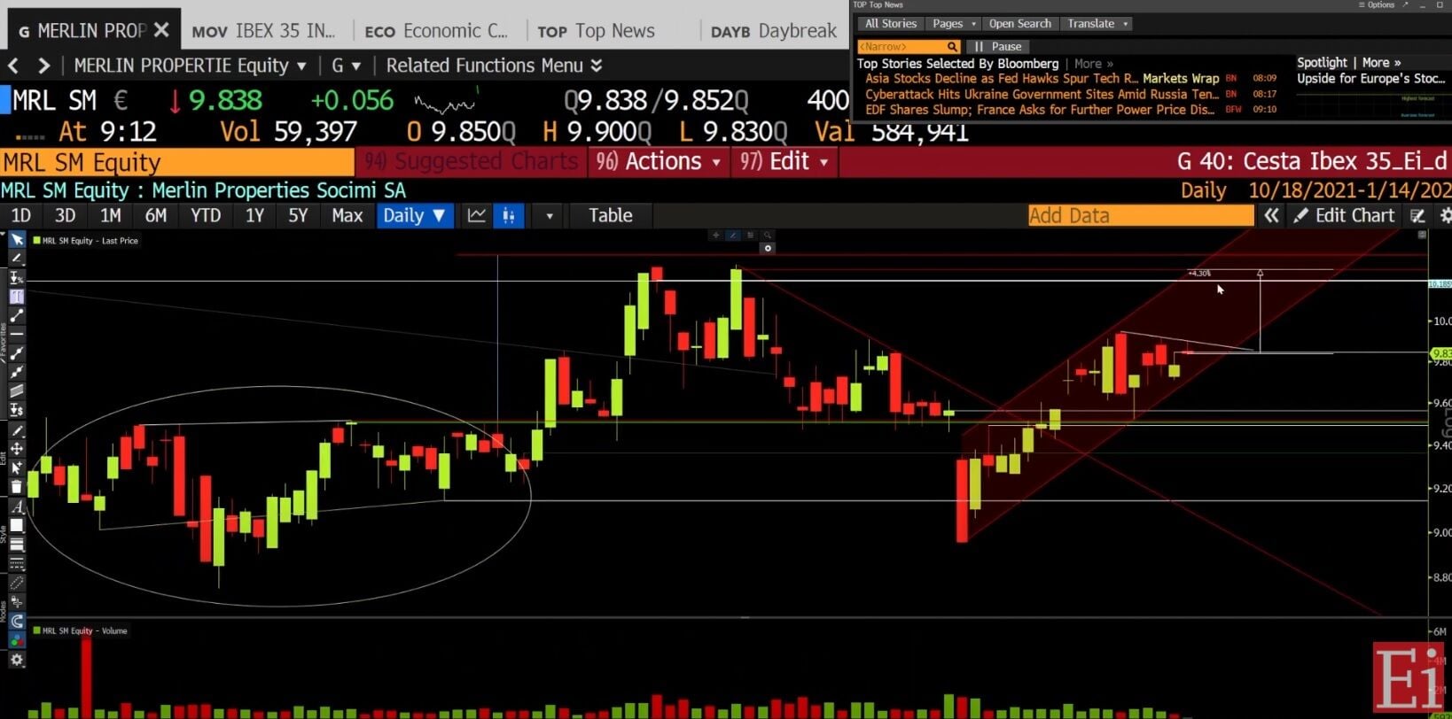
Task: Open the EDF Shares Slump news story
Action: pyautogui.click(x=1040, y=110)
